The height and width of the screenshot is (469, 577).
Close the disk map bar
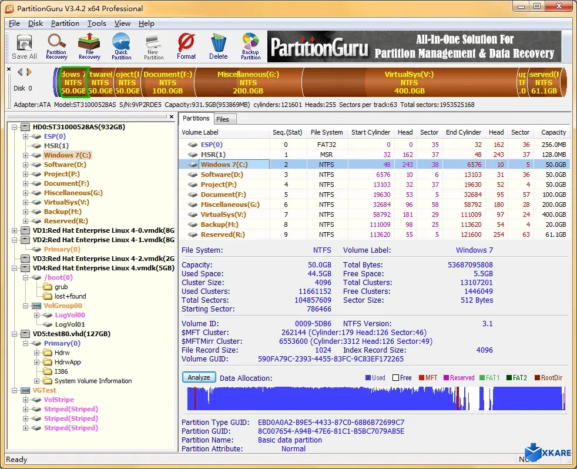[9, 69]
